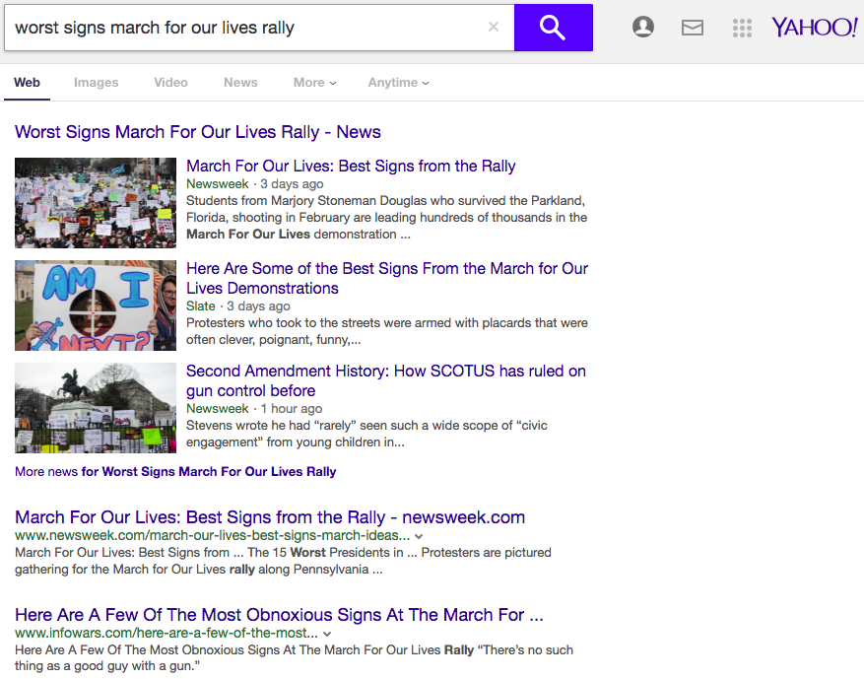
Task: Go to the Yahoo home logo
Action: (x=815, y=27)
